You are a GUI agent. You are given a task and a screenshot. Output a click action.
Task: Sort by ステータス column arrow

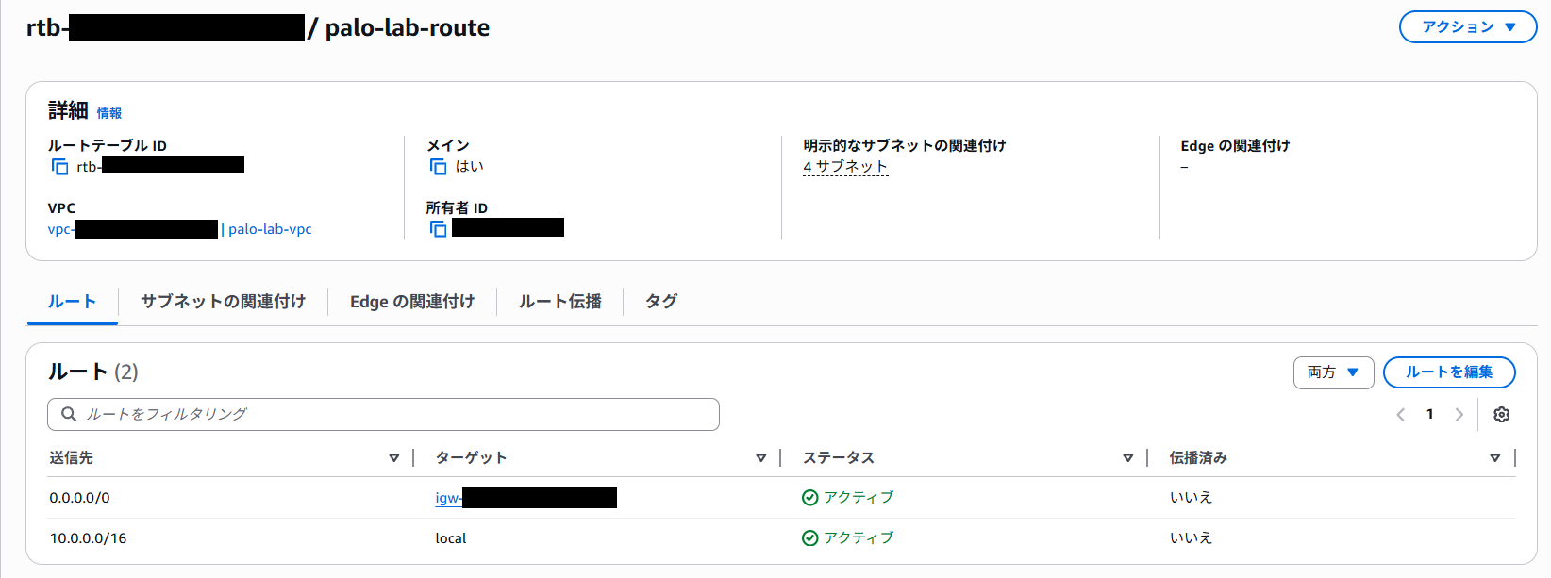[1128, 458]
